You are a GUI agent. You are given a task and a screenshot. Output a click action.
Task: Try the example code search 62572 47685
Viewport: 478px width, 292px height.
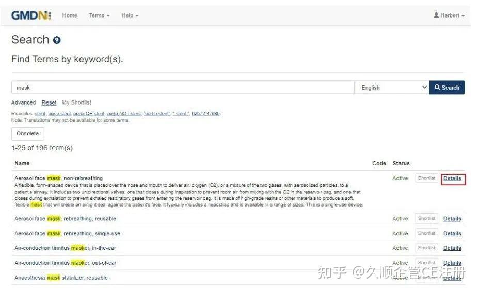point(205,114)
